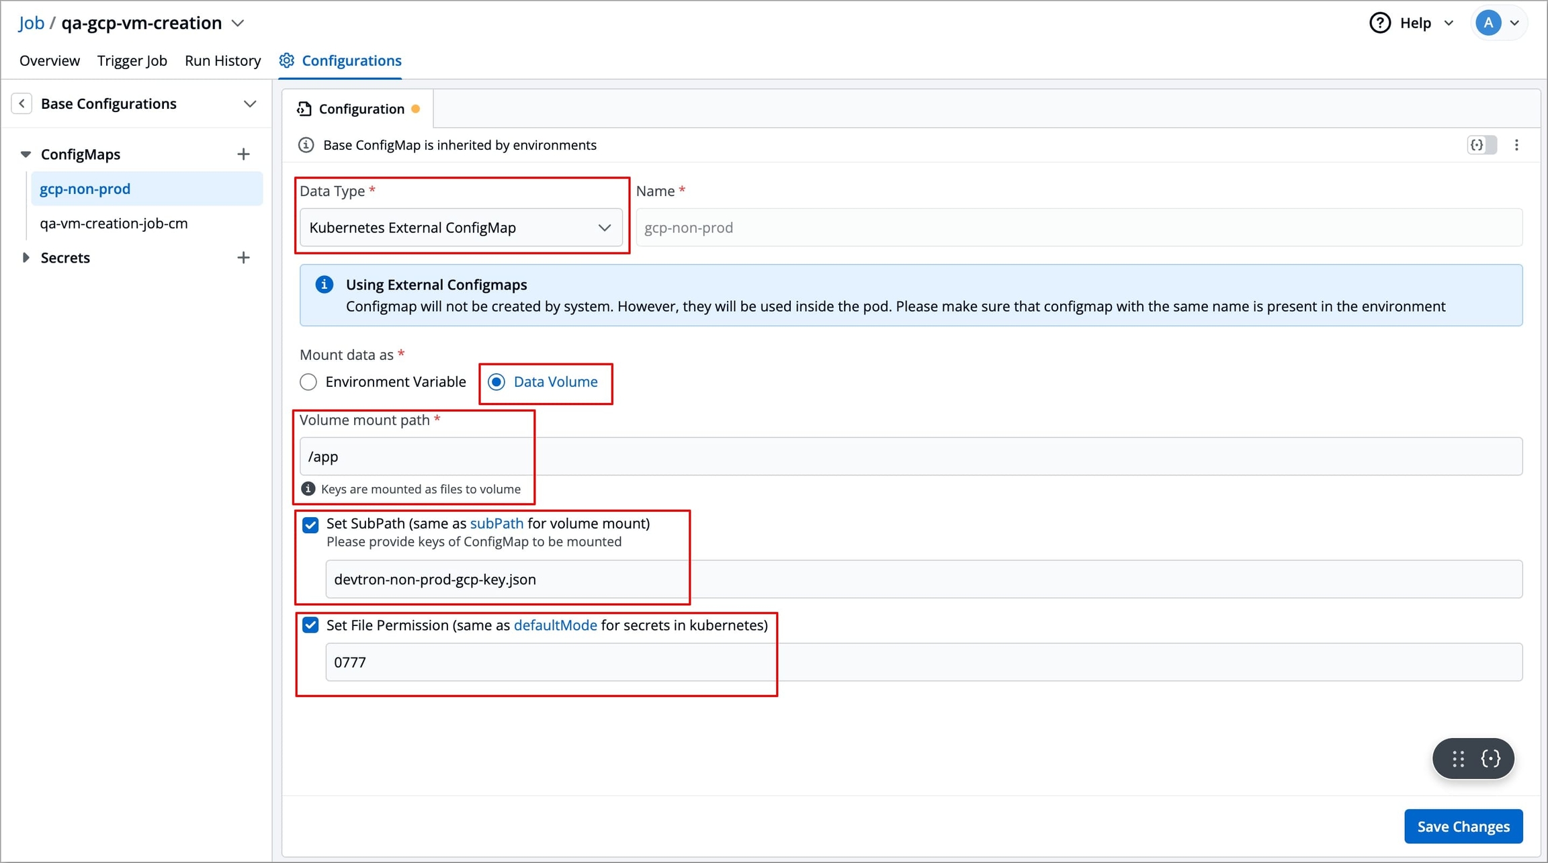Click the floating curly braces icon
The image size is (1548, 863).
tap(1491, 759)
